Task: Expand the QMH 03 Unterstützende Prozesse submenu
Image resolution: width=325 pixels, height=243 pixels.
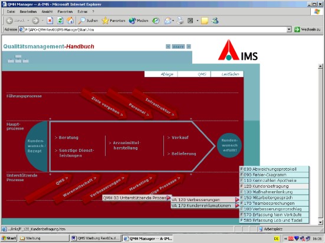Action: click(169, 198)
